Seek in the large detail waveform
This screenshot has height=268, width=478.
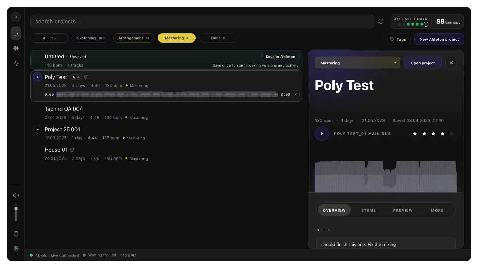coord(386,176)
